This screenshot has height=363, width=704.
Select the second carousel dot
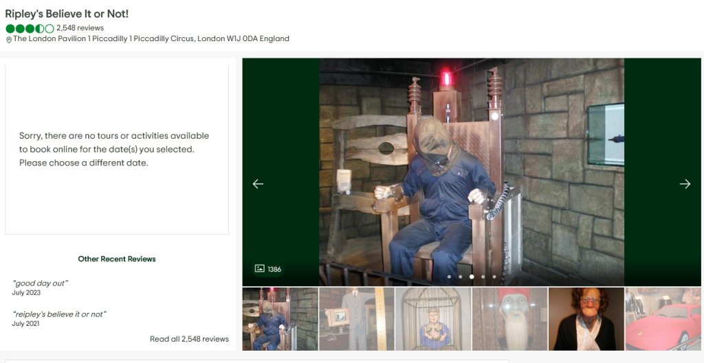(460, 277)
